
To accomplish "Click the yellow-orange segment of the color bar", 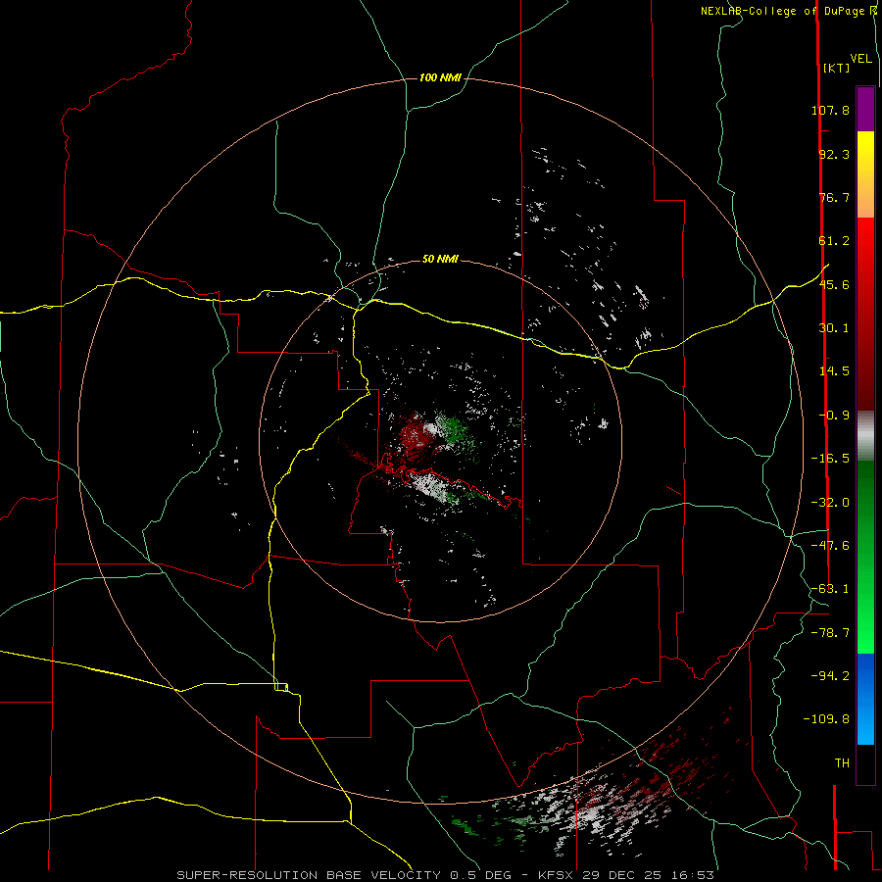I will tap(865, 174).
